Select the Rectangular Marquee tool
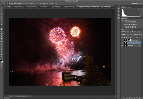 pyautogui.click(x=2, y=11)
